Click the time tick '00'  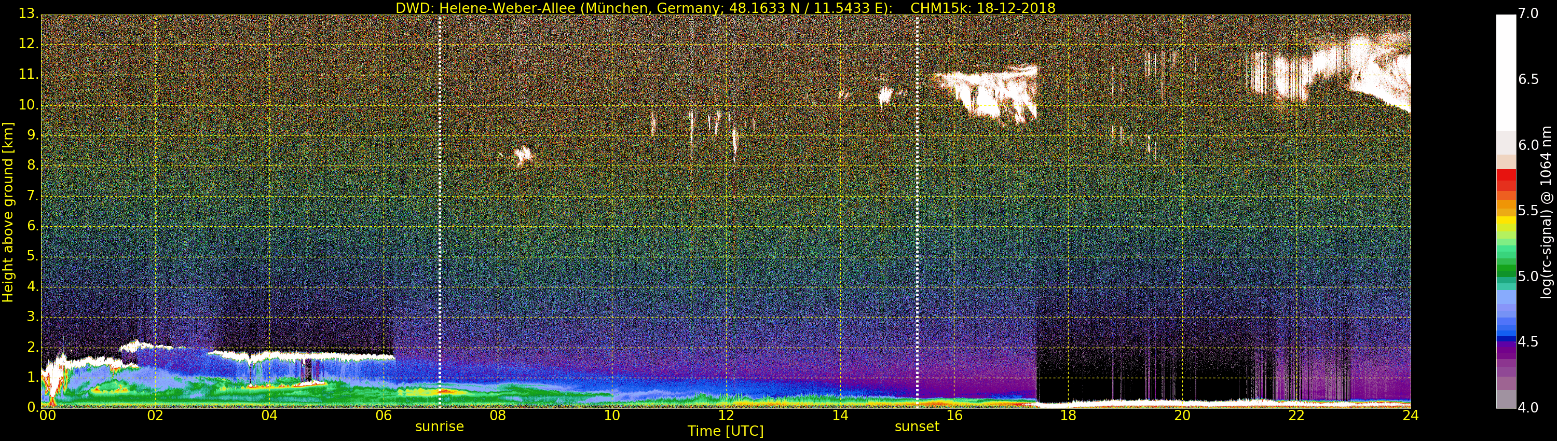[x=47, y=416]
